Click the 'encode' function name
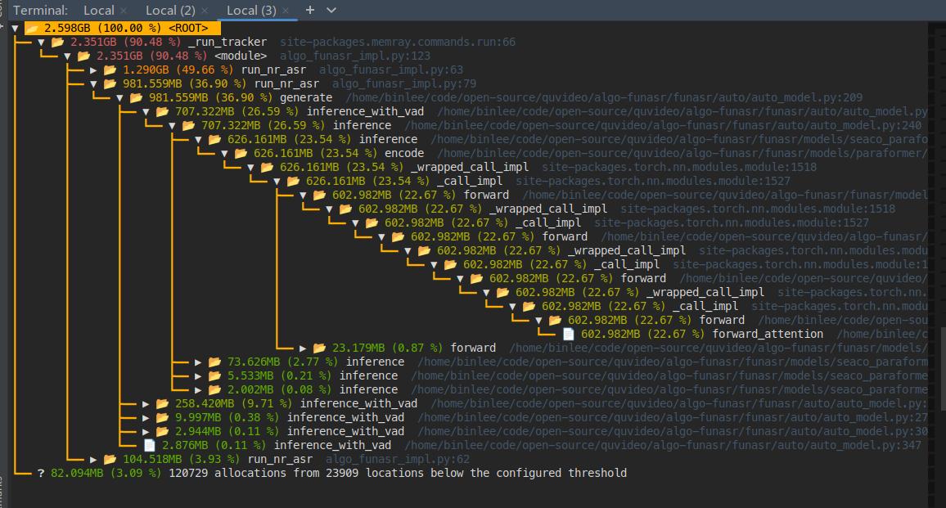946x508 pixels. coord(404,153)
